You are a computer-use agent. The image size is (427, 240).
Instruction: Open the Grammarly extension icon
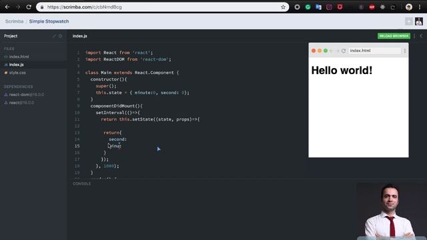[308, 7]
